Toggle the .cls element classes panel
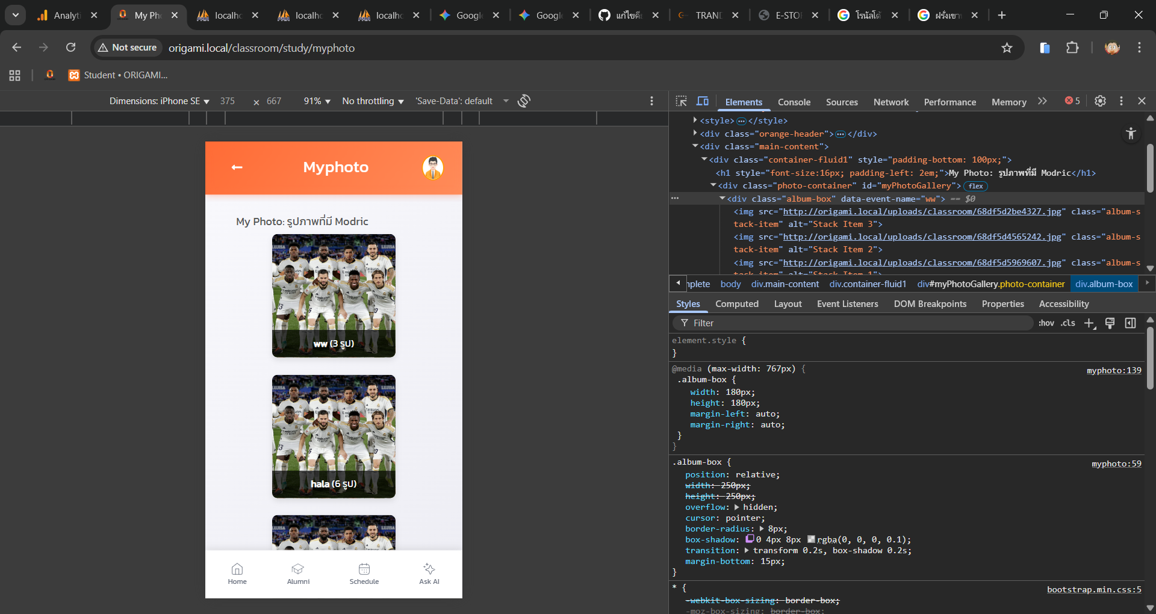Image resolution: width=1156 pixels, height=614 pixels. (1068, 323)
